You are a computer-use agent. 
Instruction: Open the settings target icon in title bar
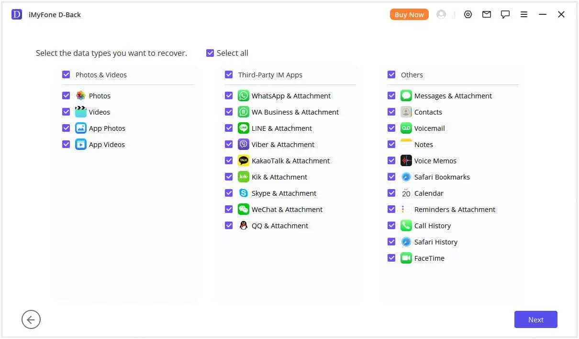point(468,15)
